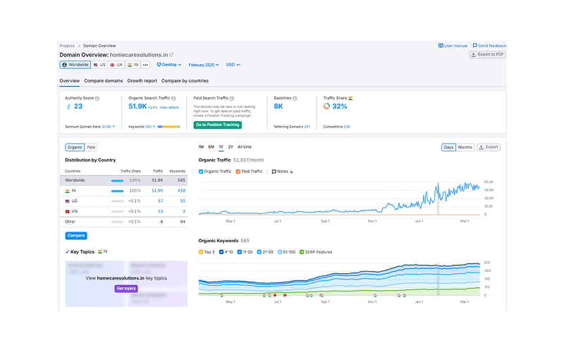The width and height of the screenshot is (564, 352).
Task: Select the Compare domains tab
Action: tap(104, 81)
